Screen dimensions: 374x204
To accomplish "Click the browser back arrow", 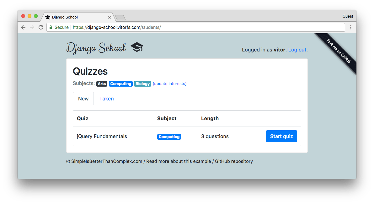I will click(x=23, y=27).
